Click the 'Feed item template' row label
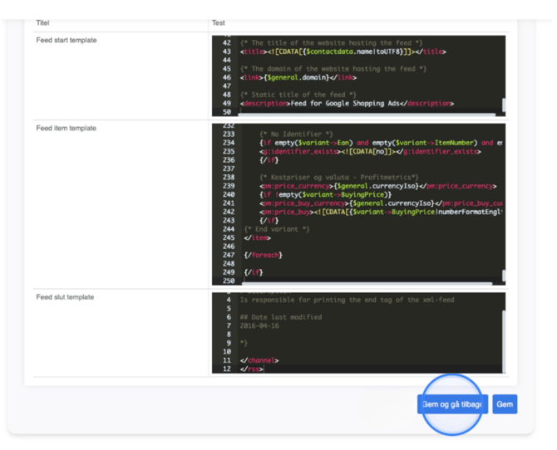 click(x=66, y=128)
